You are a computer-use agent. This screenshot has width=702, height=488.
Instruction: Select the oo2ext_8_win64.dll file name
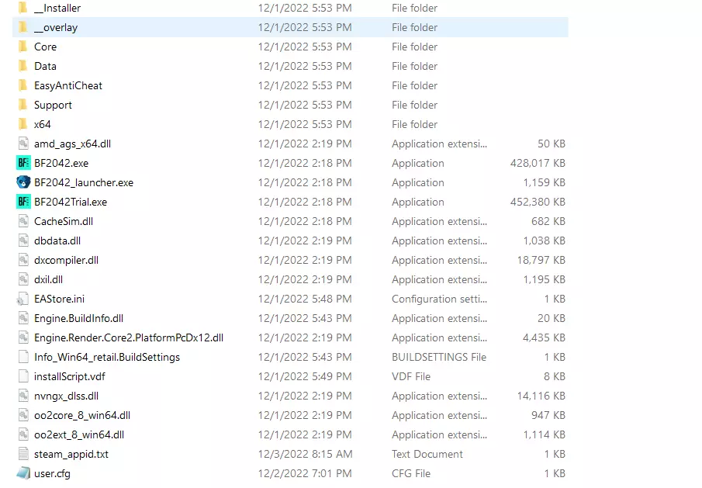tap(79, 434)
